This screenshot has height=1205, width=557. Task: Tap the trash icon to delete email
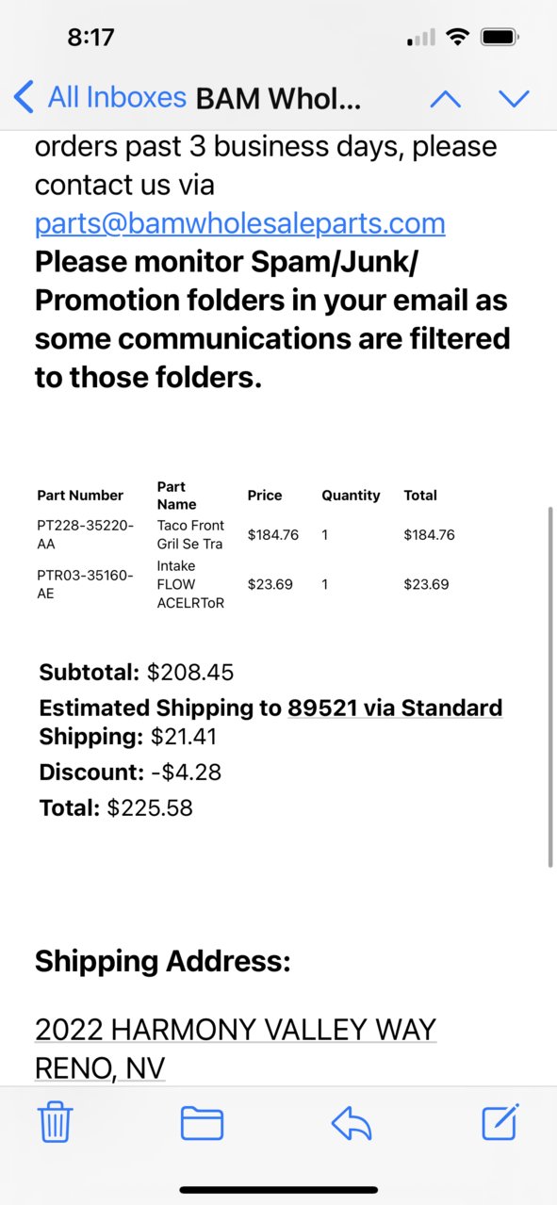click(56, 1122)
